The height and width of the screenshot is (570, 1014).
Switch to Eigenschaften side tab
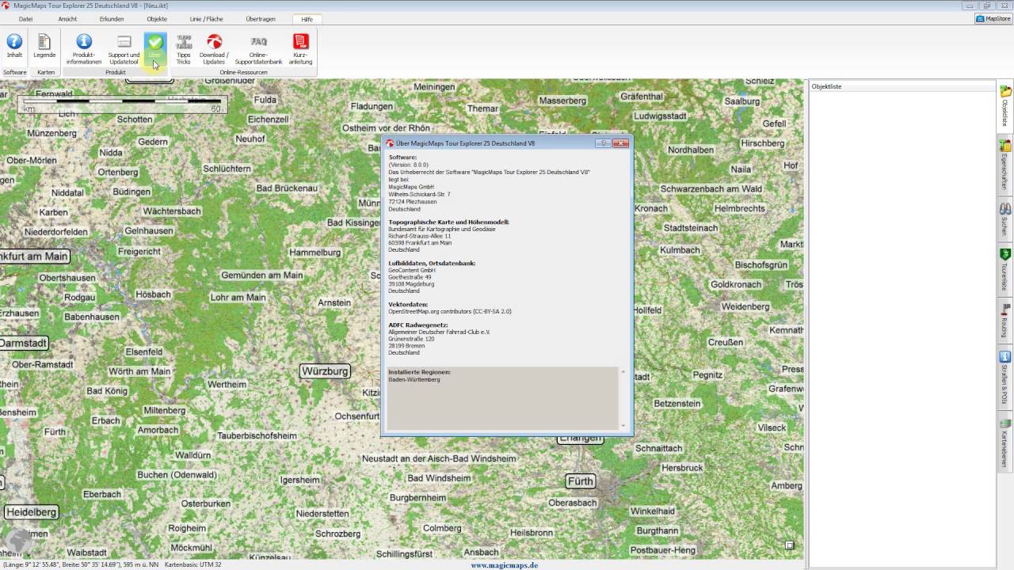[x=1005, y=165]
